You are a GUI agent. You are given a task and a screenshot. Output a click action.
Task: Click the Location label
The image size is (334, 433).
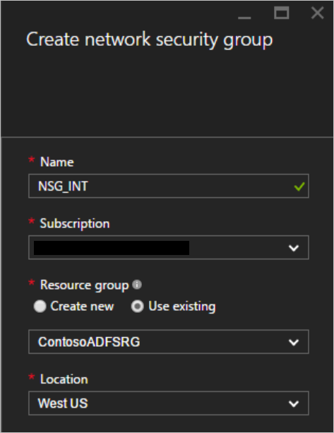click(64, 379)
